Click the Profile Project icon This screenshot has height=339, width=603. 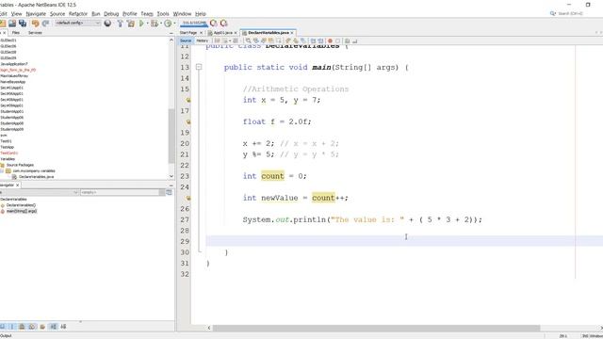click(168, 24)
